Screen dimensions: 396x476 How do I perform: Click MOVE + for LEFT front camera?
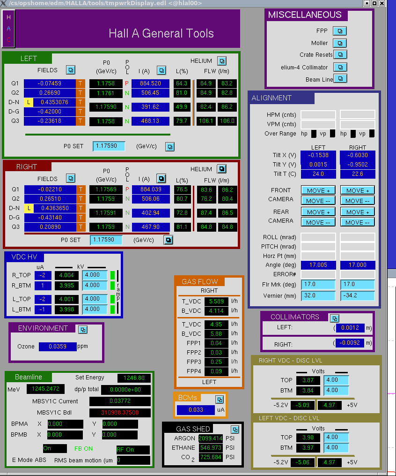point(318,190)
